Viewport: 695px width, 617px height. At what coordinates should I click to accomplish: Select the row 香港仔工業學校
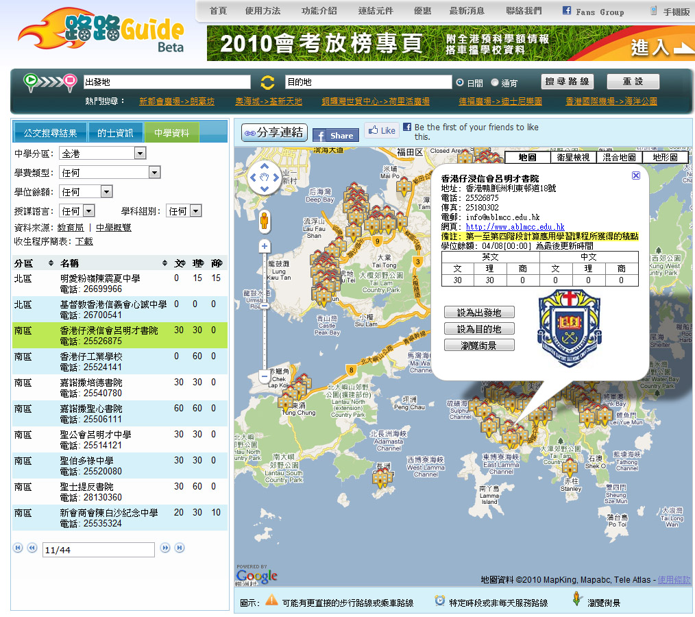tap(120, 362)
